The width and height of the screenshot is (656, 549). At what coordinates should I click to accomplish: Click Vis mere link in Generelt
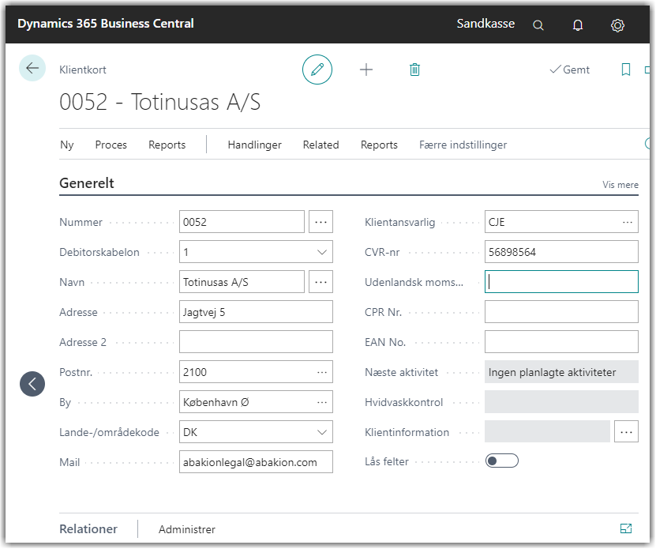tap(620, 185)
